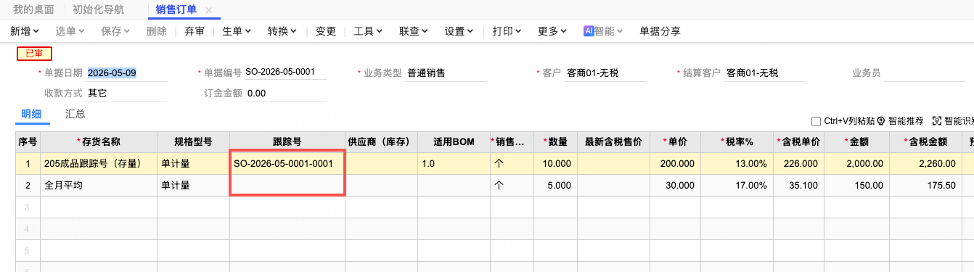Select the 全月平均 cell

tap(98, 186)
